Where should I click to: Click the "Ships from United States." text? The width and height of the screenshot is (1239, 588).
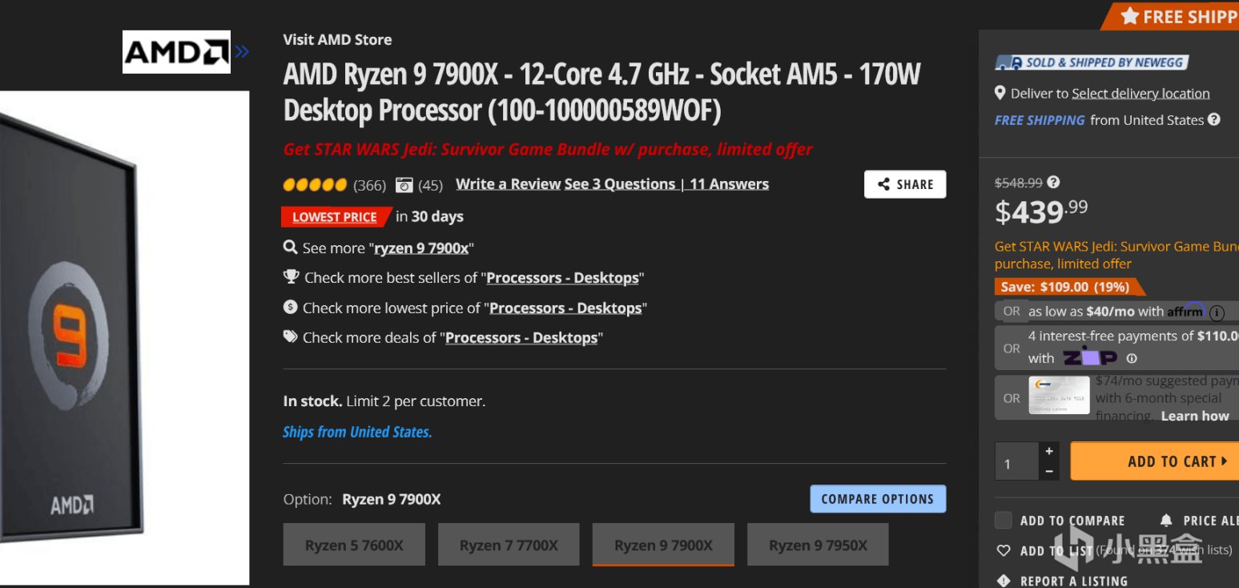(x=357, y=432)
